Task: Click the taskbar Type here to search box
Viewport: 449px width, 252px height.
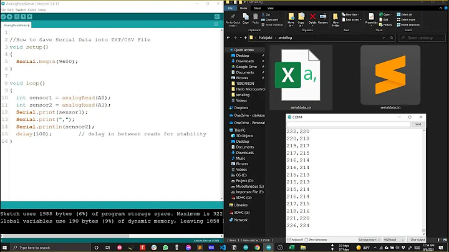Action: [x=50, y=248]
